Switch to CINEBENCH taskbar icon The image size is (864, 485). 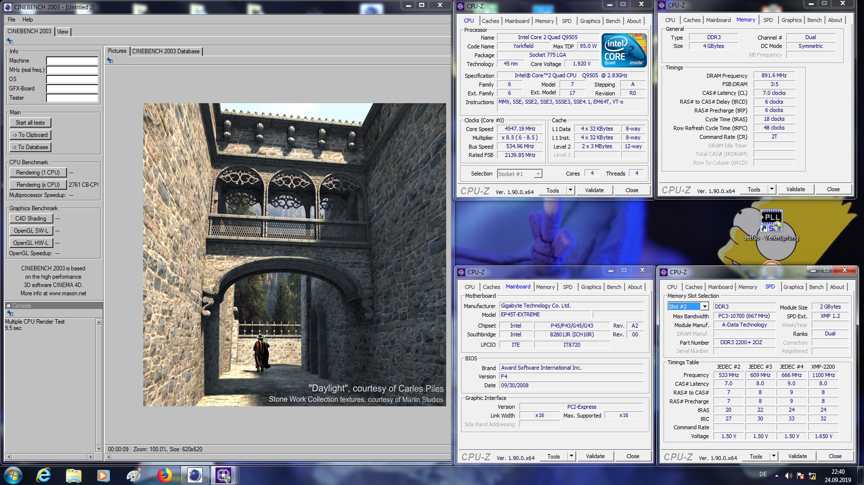click(194, 475)
